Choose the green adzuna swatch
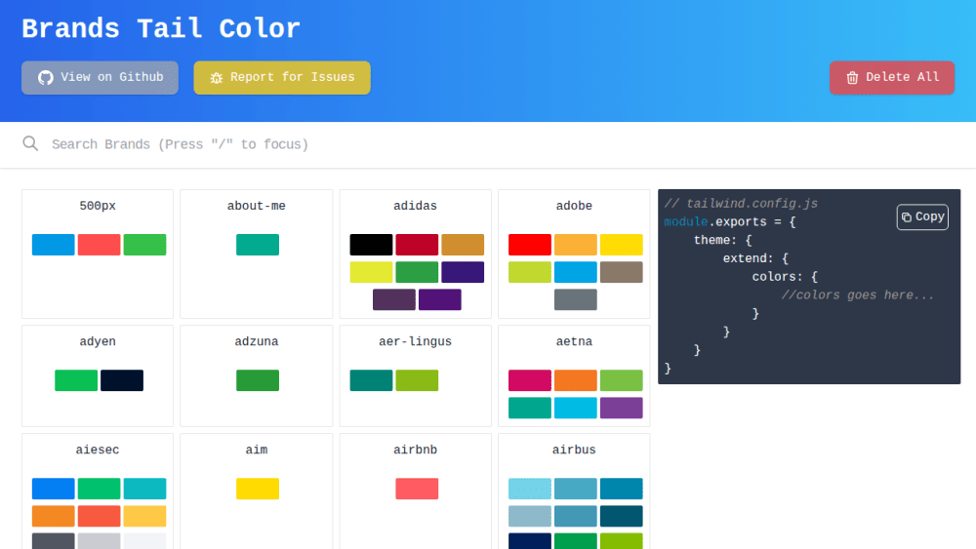 pos(258,380)
